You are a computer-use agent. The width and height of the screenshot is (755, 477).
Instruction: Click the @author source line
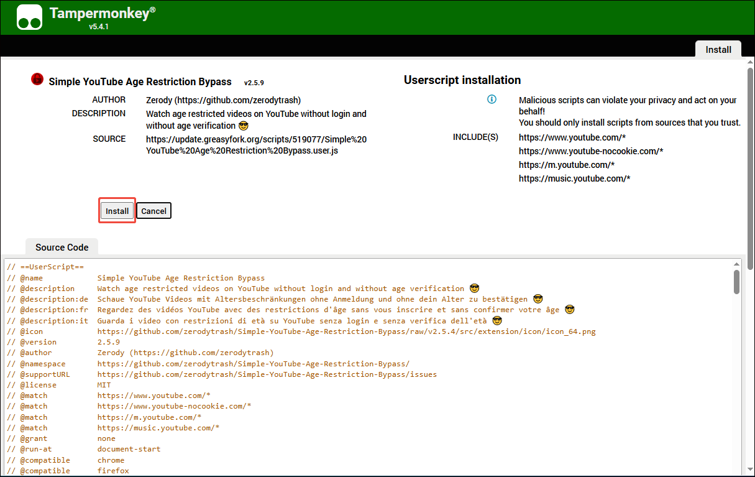click(140, 353)
